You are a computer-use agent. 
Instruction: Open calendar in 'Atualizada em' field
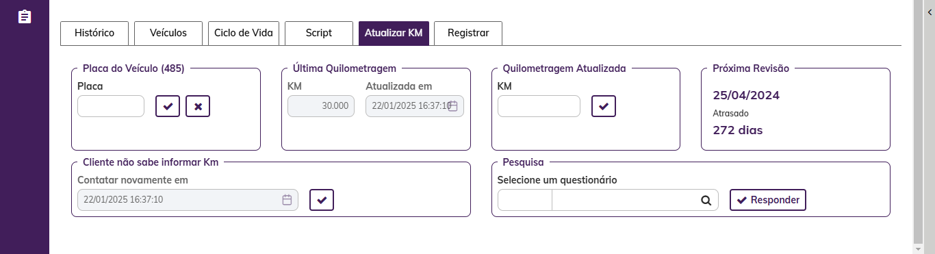click(x=452, y=106)
